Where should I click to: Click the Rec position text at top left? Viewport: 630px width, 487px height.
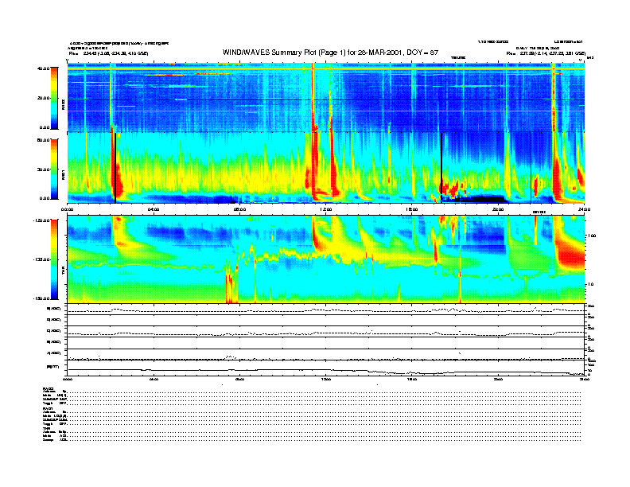click(x=108, y=53)
